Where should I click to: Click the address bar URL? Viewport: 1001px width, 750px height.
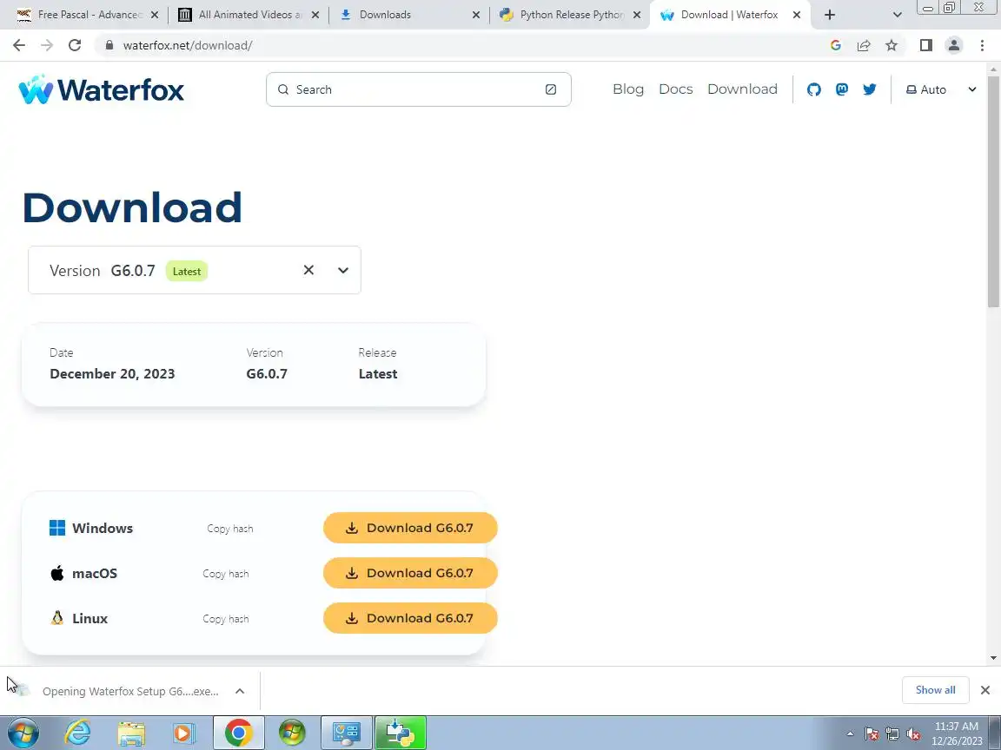[188, 45]
